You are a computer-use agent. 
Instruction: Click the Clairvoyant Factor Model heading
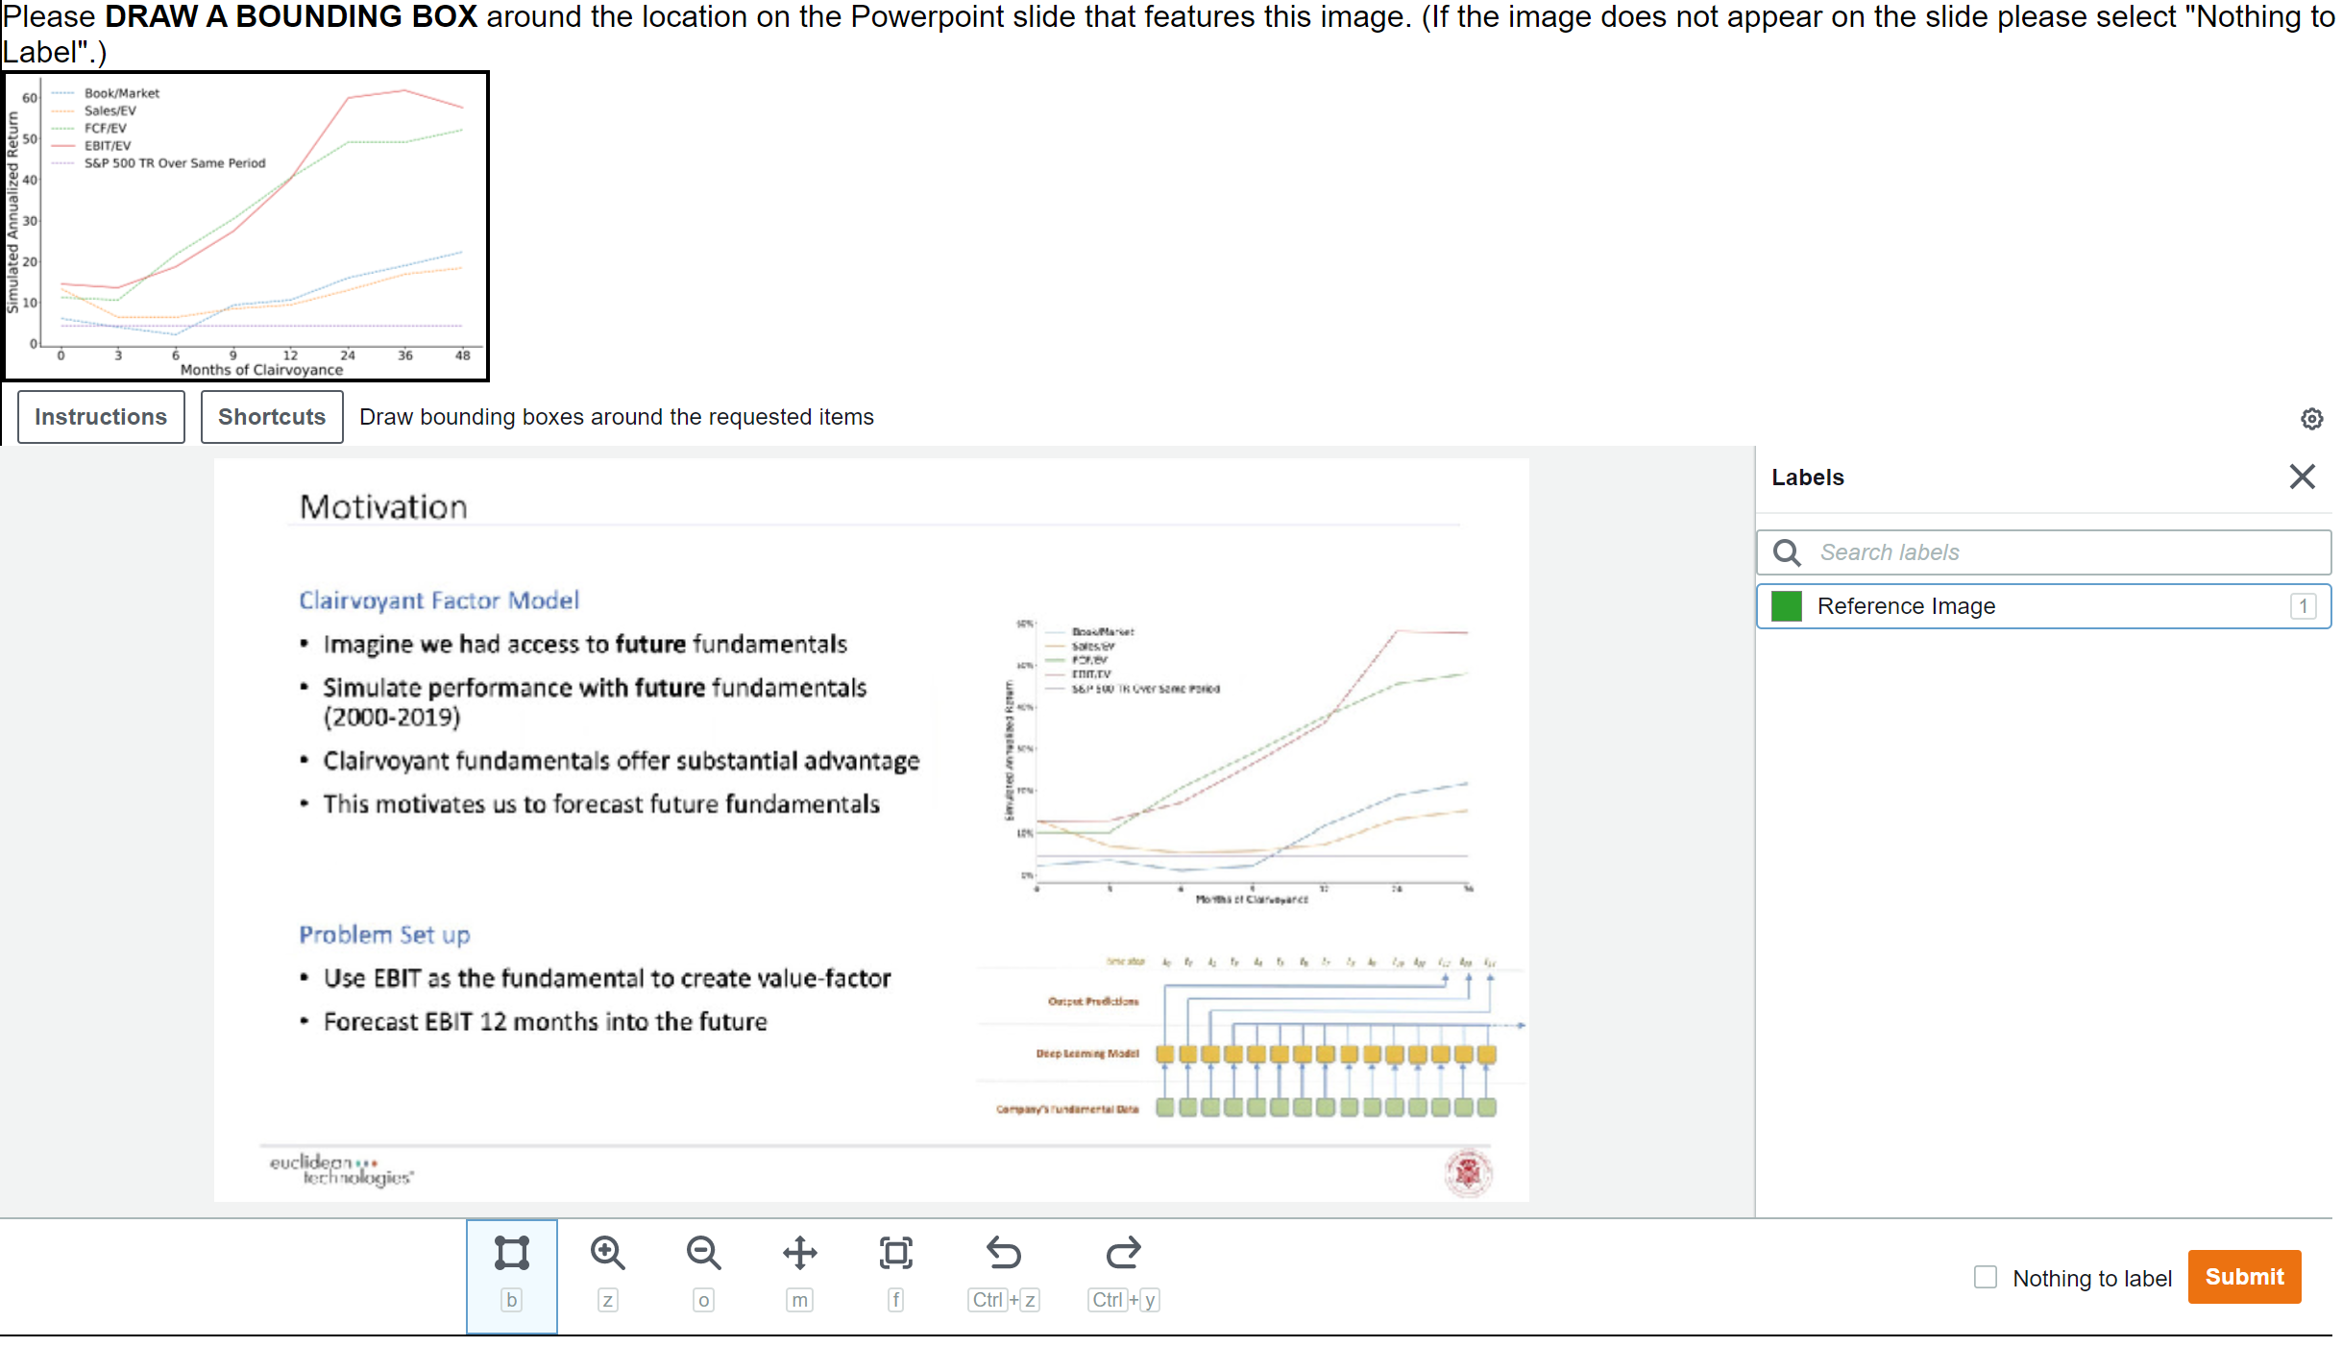[x=439, y=600]
